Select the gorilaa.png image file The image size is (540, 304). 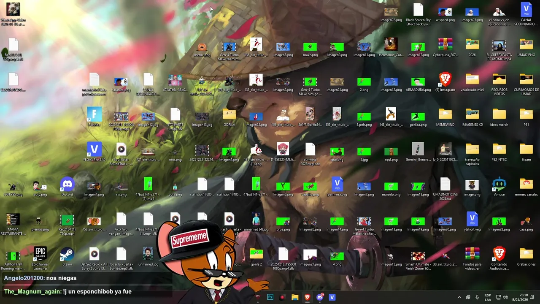tap(418, 119)
